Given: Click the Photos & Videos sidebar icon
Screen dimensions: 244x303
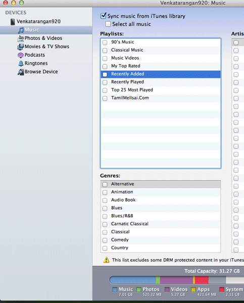Looking at the screenshot, I should (21, 38).
